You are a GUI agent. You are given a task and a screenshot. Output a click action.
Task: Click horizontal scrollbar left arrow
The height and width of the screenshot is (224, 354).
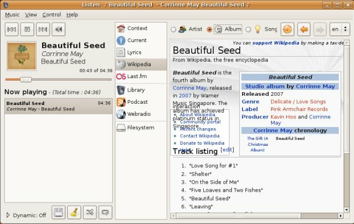(x=173, y=216)
